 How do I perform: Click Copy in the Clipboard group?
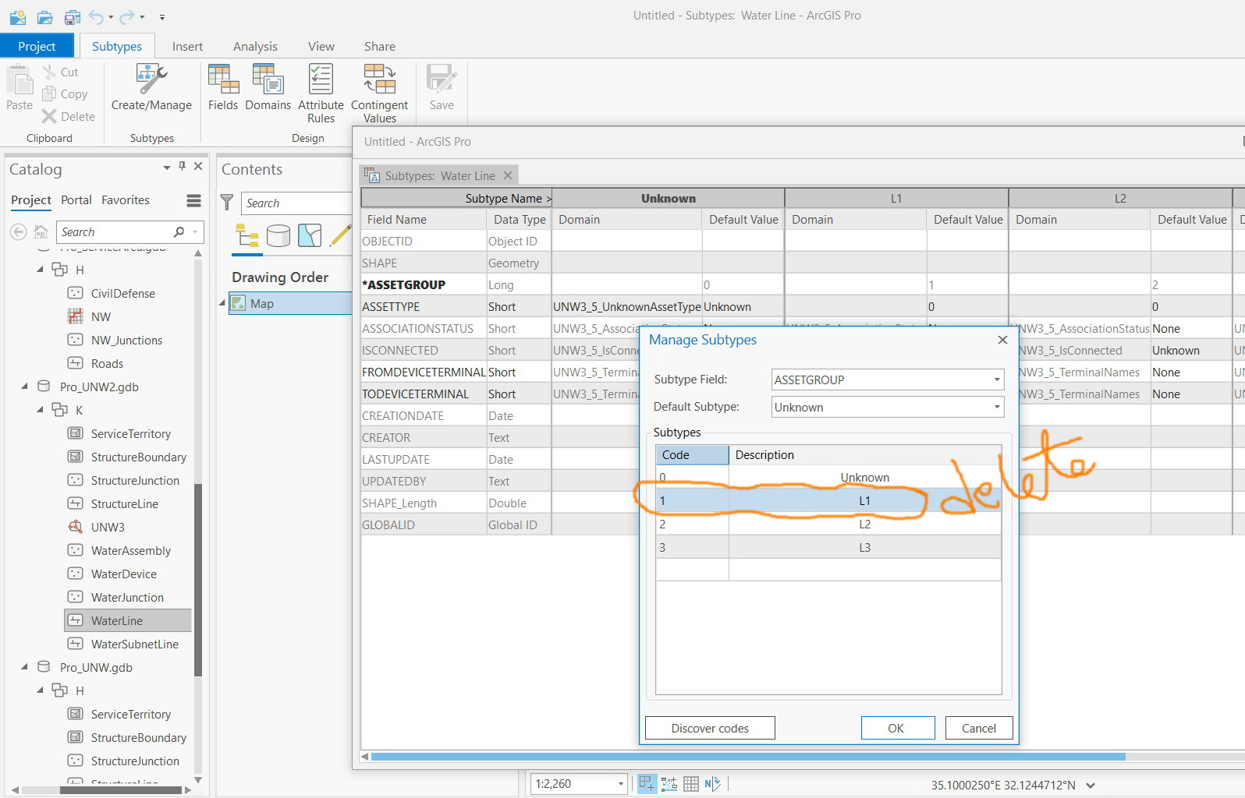click(x=65, y=94)
